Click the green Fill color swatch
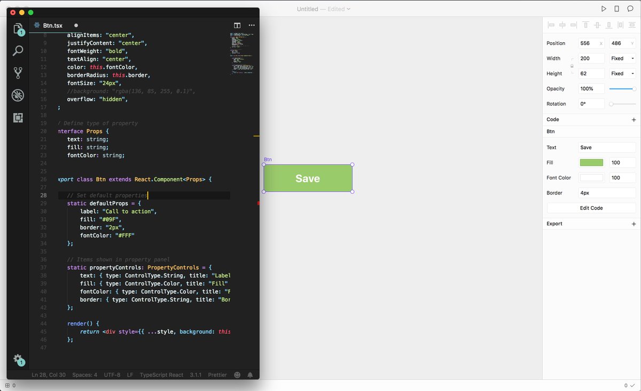 (591, 162)
